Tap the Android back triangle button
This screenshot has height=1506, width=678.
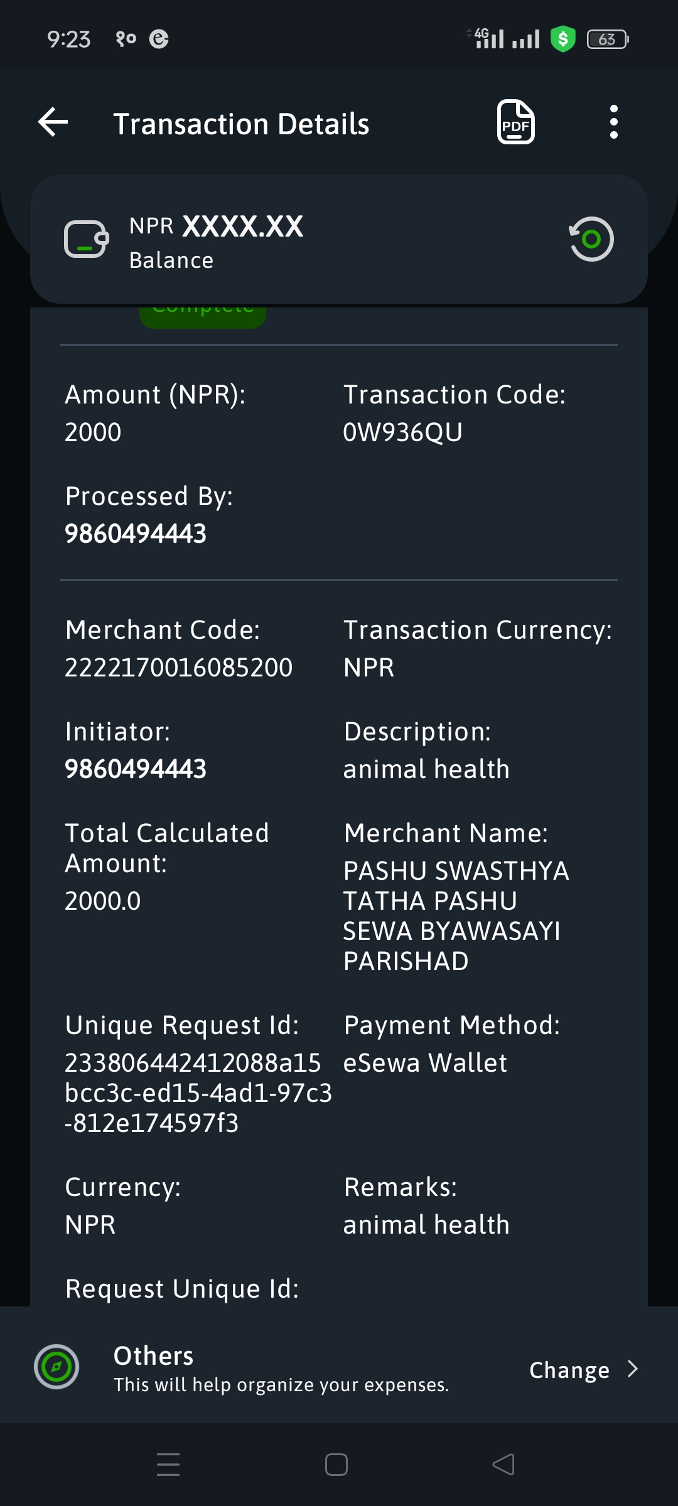[503, 1465]
